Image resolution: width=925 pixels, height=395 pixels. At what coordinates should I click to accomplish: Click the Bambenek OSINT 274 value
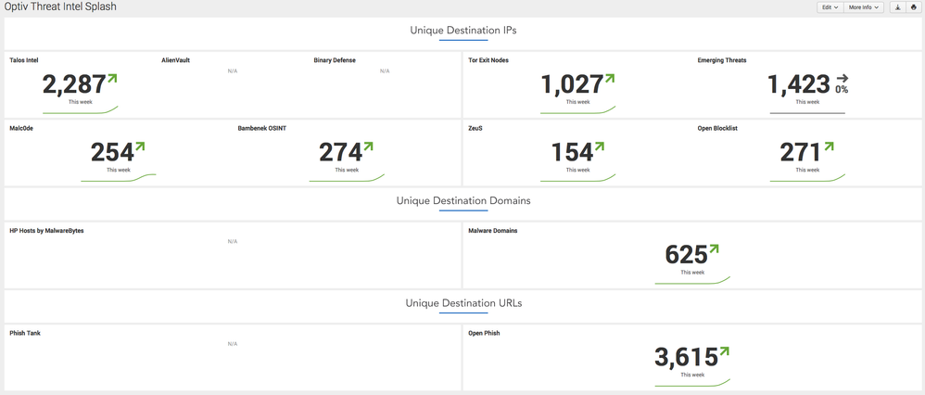tap(340, 152)
